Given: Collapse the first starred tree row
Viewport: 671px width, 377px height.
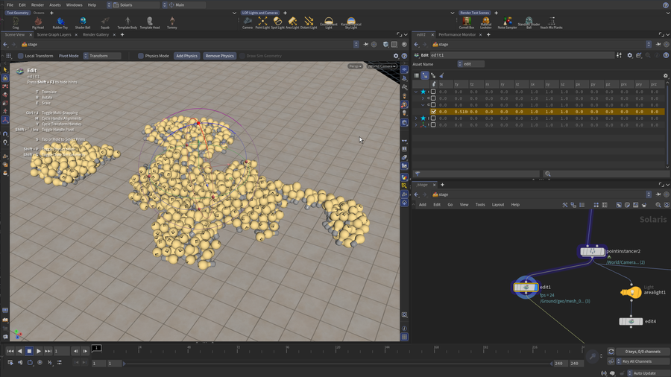Looking at the screenshot, I should [x=415, y=92].
